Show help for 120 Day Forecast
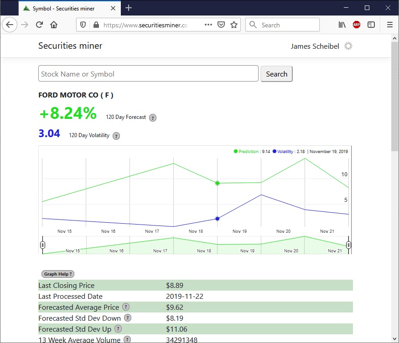This screenshot has width=399, height=343. pyautogui.click(x=152, y=118)
